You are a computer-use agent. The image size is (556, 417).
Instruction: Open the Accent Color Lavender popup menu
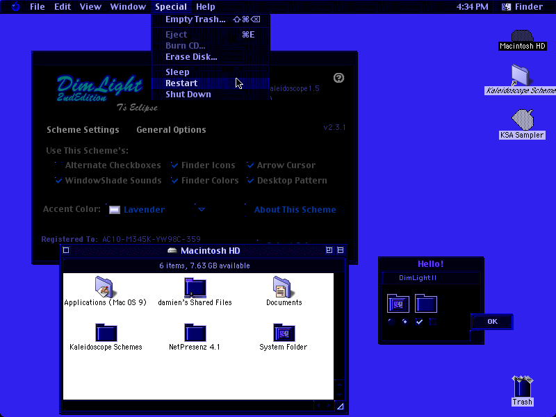pyautogui.click(x=156, y=210)
